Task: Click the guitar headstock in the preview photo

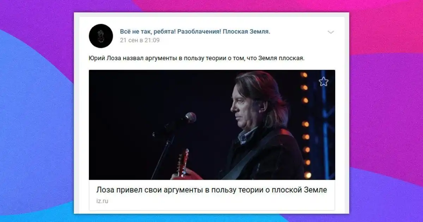Action: point(183,162)
